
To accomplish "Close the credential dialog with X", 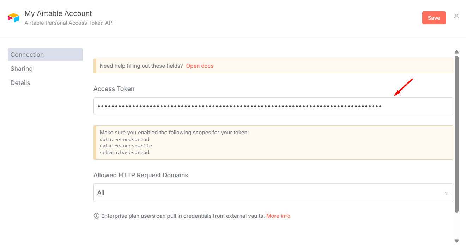I will tap(456, 16).
